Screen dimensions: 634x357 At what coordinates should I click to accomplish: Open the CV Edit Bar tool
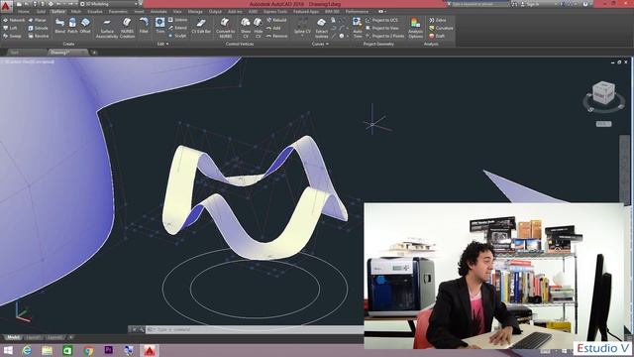pos(201,26)
